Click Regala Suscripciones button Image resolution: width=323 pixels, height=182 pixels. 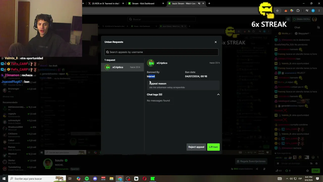pyautogui.click(x=251, y=161)
